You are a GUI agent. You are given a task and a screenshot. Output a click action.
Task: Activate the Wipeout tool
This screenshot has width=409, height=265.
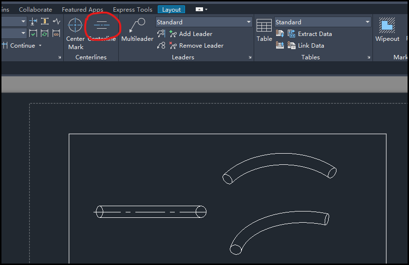click(x=387, y=30)
